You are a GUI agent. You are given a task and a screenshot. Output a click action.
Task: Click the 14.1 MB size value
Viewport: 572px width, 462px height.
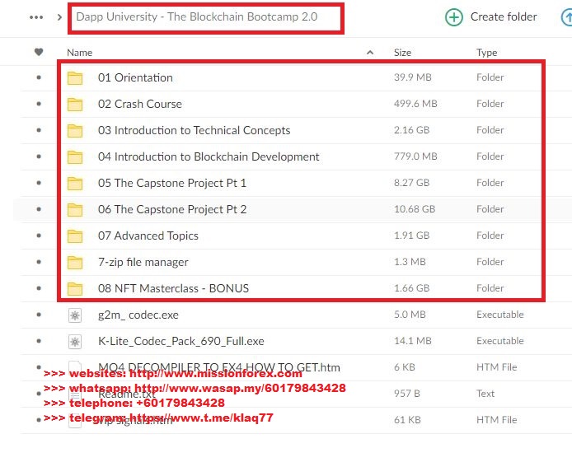click(413, 341)
